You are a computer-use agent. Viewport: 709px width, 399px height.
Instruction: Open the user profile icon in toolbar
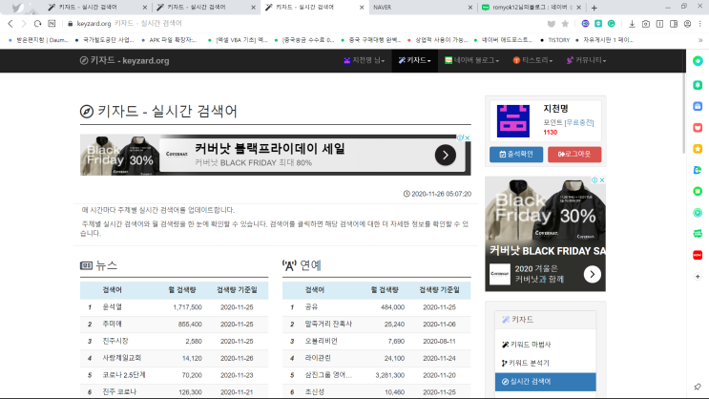click(687, 24)
